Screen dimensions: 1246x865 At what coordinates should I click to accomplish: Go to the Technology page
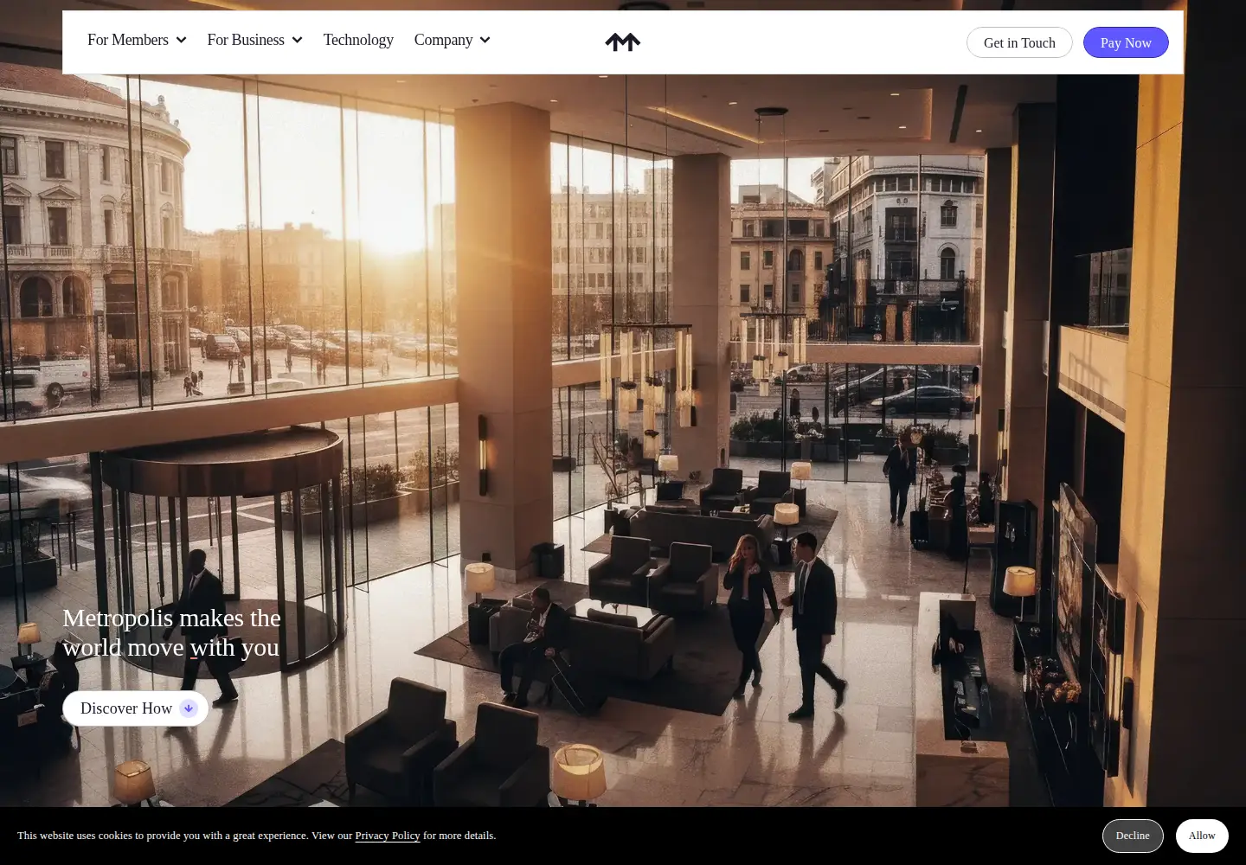(x=358, y=40)
